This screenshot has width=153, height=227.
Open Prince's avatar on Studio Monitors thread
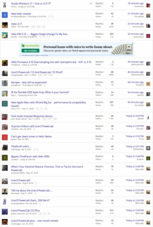(5, 5)
